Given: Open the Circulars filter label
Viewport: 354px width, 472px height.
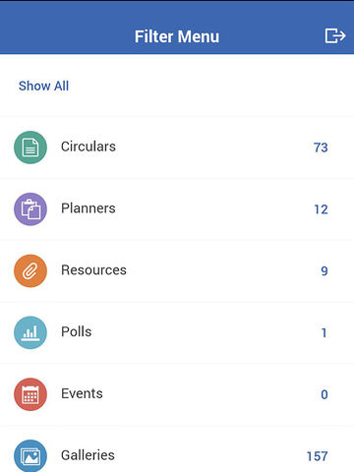Looking at the screenshot, I should click(88, 147).
